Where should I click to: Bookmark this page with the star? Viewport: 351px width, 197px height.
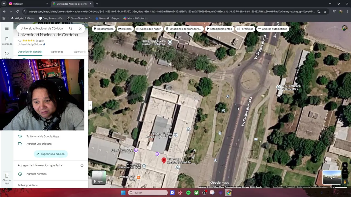coord(325,11)
